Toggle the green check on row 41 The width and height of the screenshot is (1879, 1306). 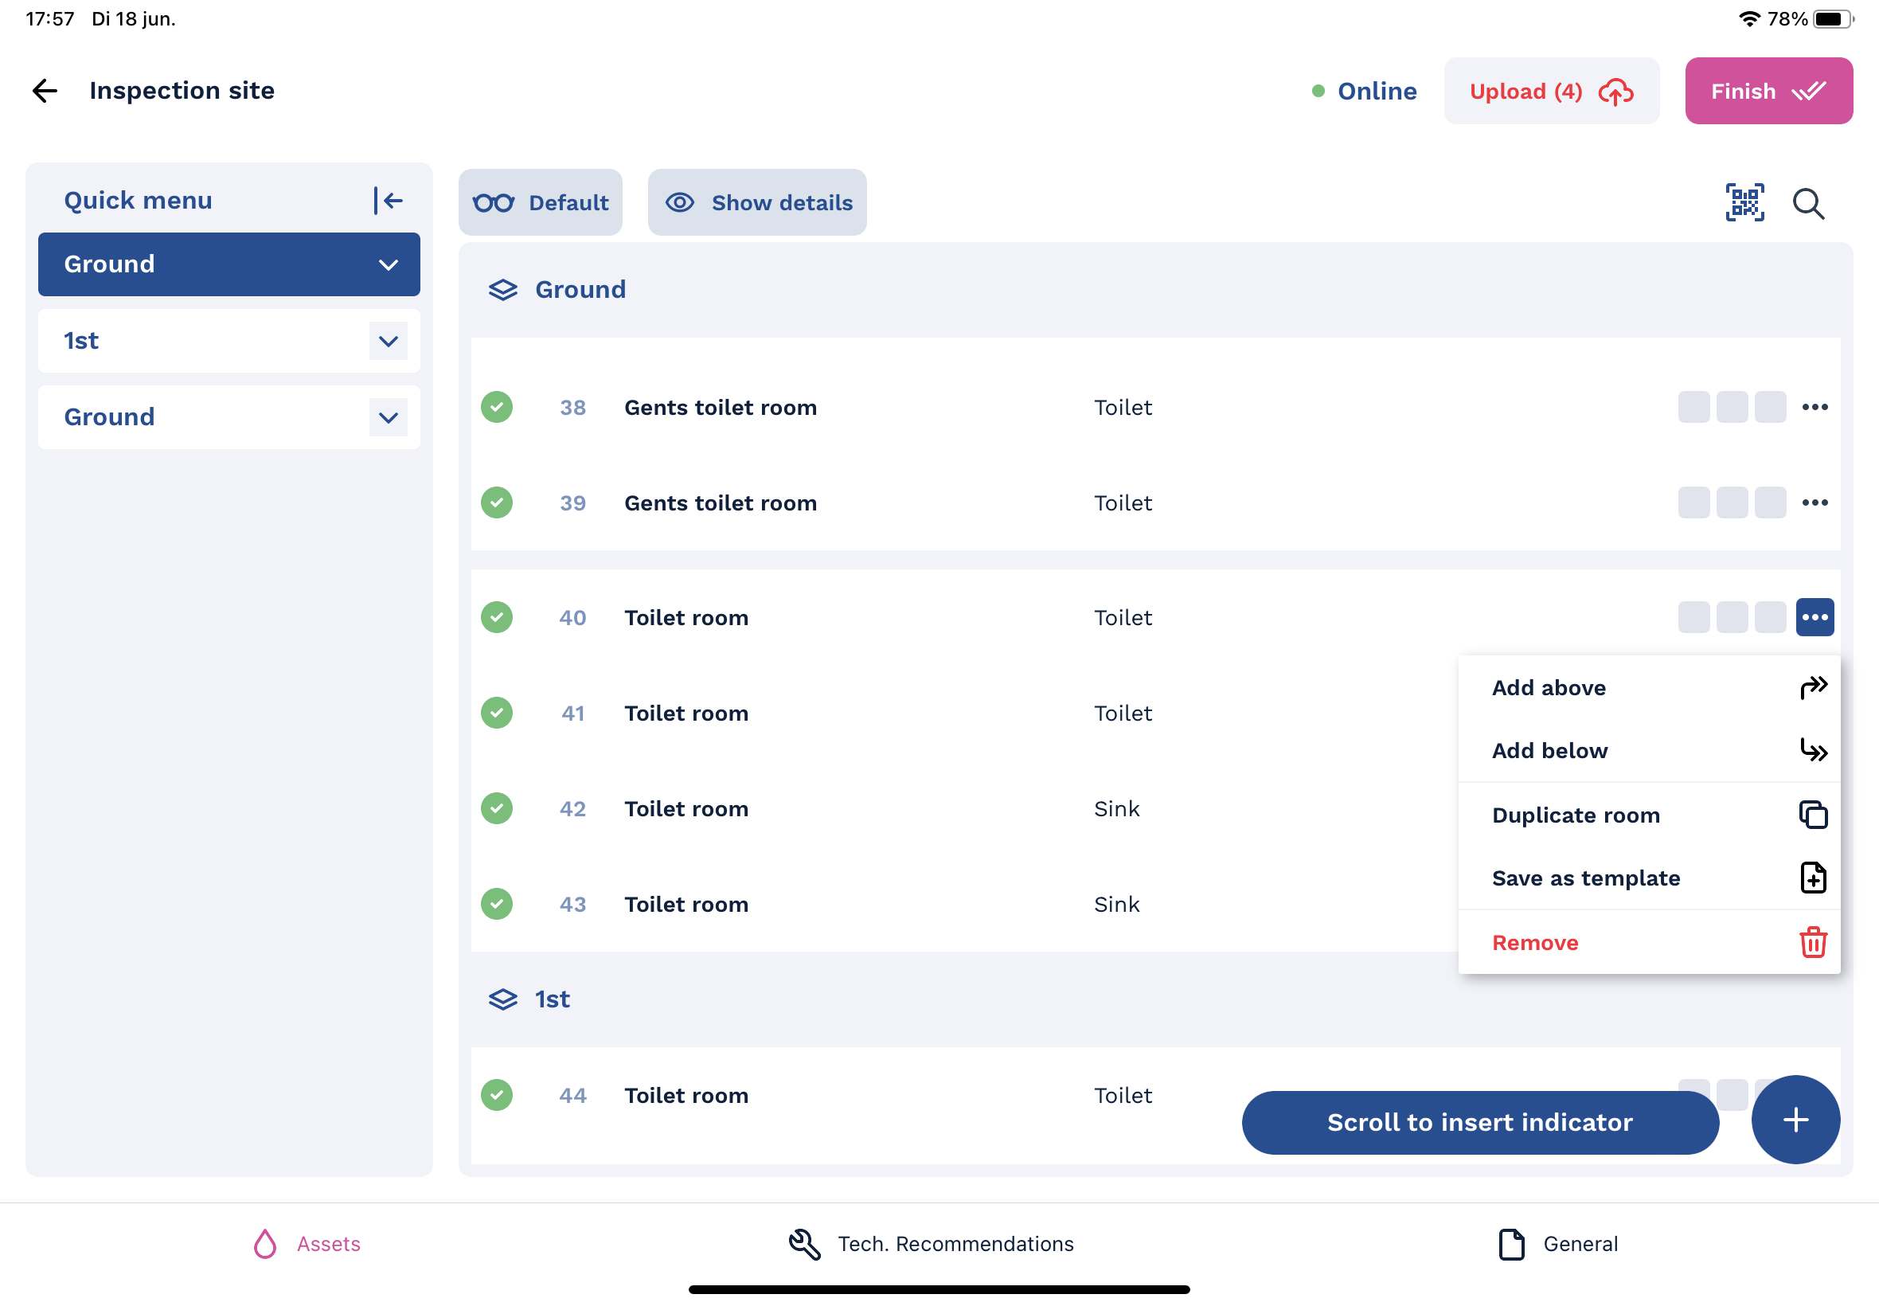[497, 714]
